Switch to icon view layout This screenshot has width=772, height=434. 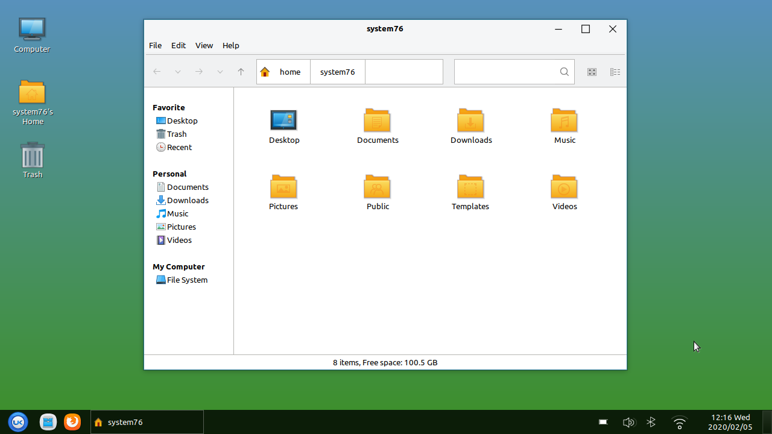coord(592,72)
